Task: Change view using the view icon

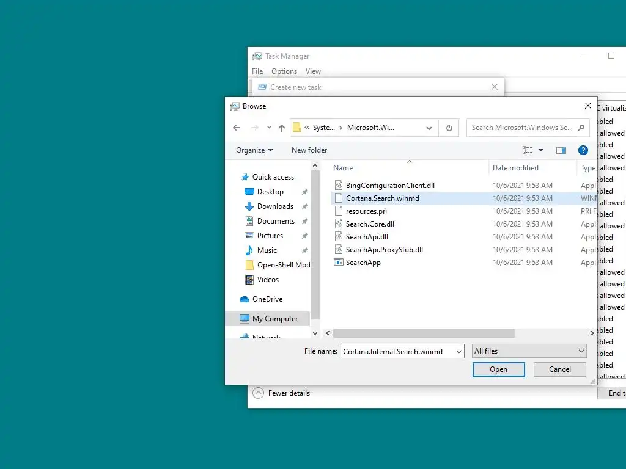Action: tap(528, 150)
